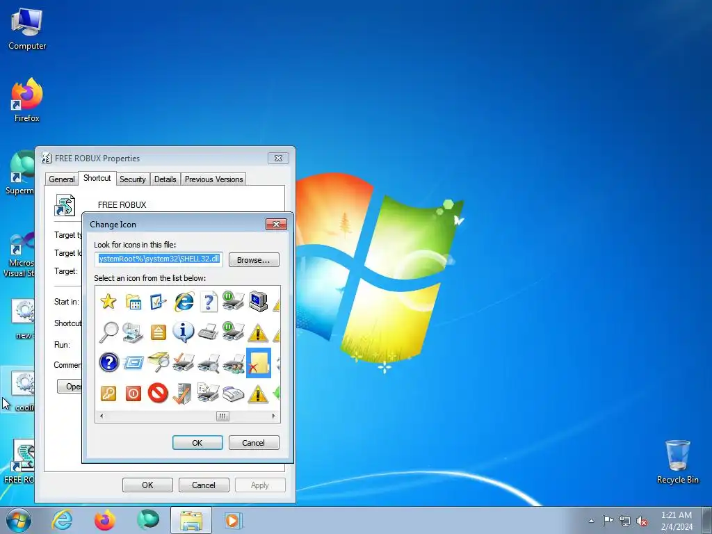Click the Browse... button
The height and width of the screenshot is (534, 712).
(x=254, y=260)
